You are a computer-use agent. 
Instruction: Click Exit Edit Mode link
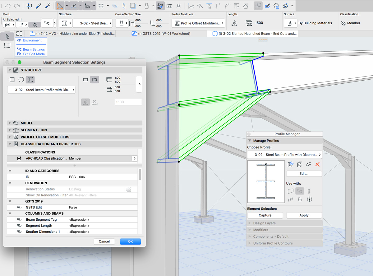point(34,54)
